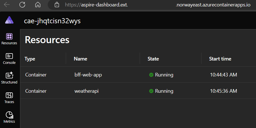Sort by the Type column header

(30, 59)
